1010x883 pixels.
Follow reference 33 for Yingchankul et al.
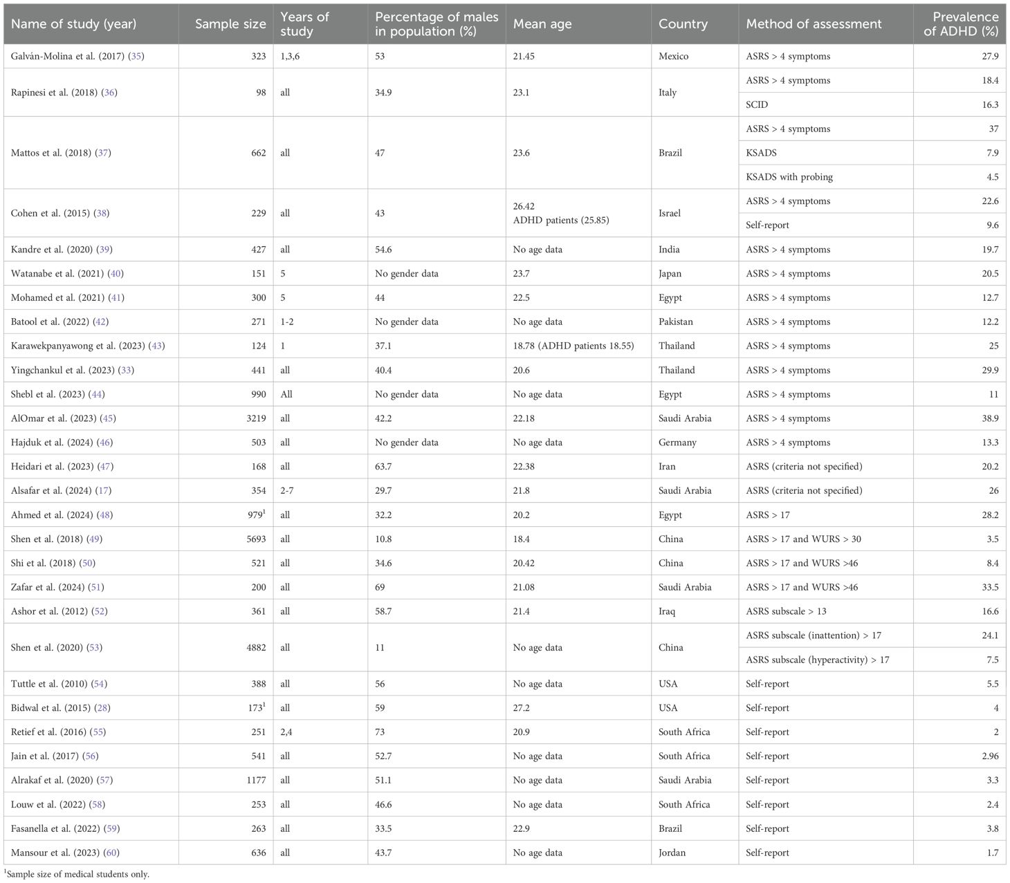(x=126, y=371)
